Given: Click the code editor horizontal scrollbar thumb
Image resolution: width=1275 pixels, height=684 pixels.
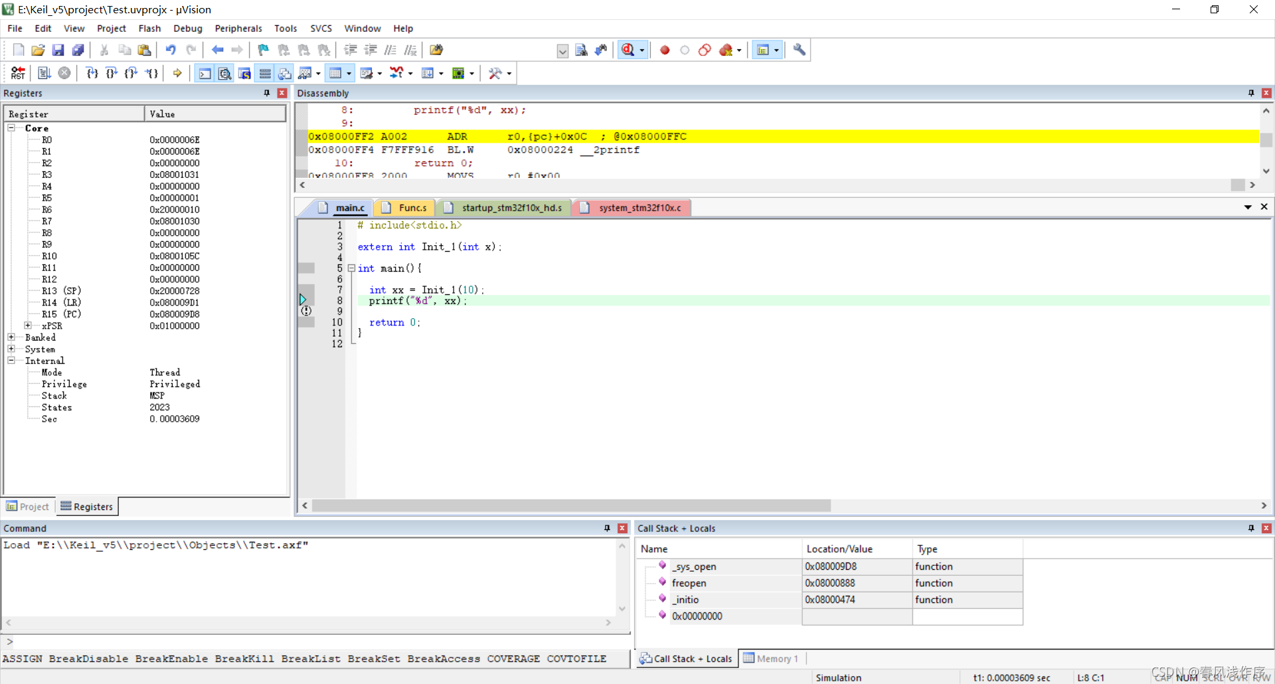Looking at the screenshot, I should [571, 505].
